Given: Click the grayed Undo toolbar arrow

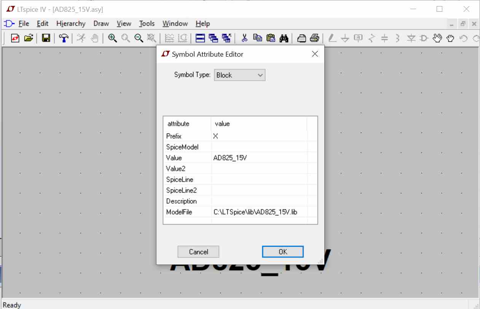Looking at the screenshot, I should [x=464, y=38].
